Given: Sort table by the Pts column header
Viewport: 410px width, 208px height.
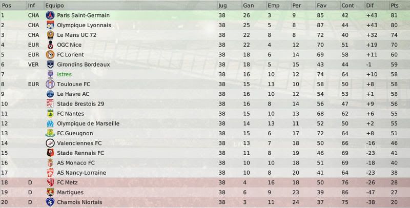Looking at the screenshot, I should click(395, 6).
